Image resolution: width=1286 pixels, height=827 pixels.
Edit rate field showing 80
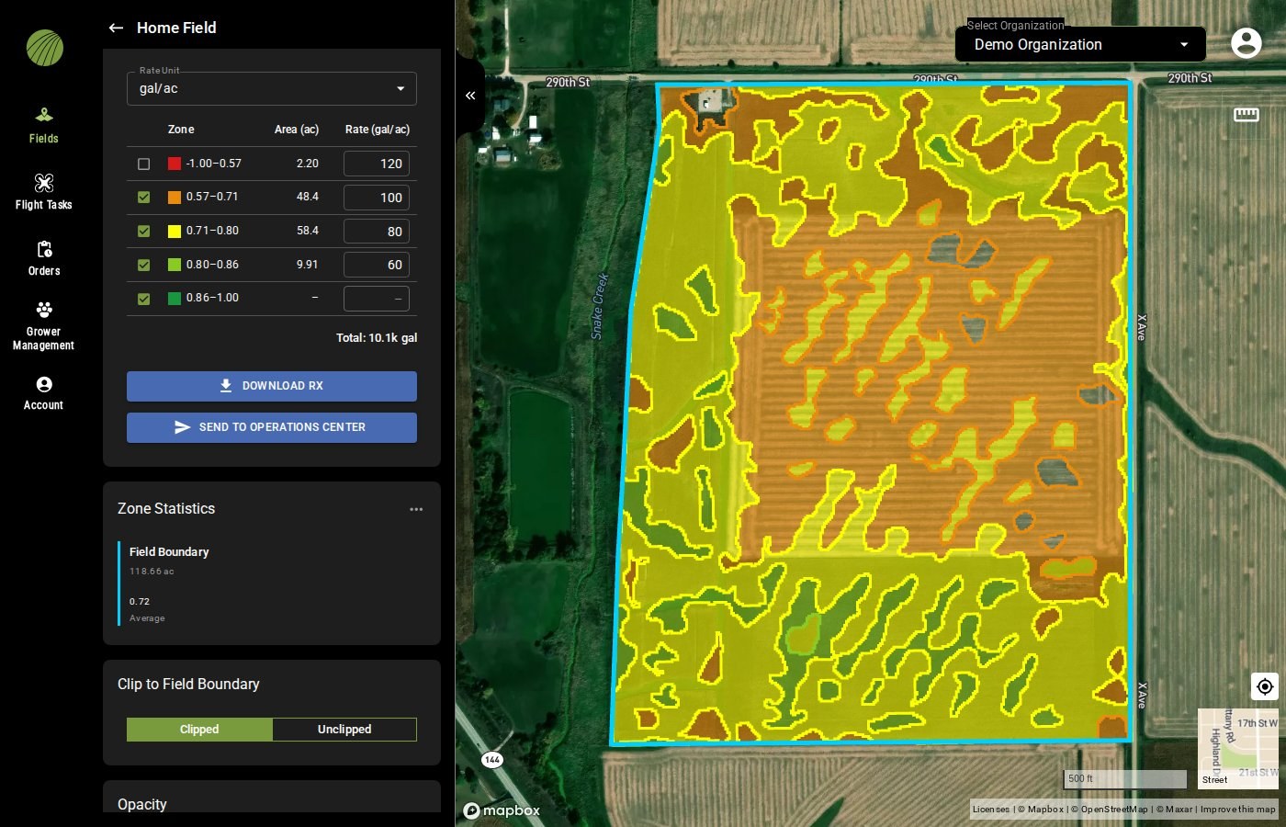377,232
